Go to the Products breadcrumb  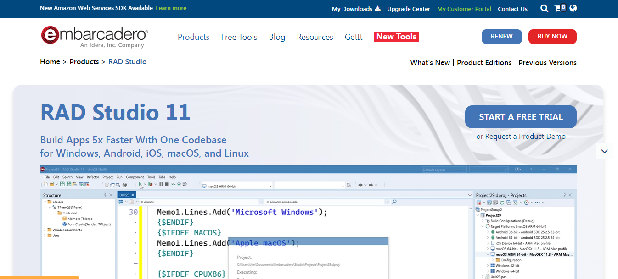pyautogui.click(x=84, y=61)
